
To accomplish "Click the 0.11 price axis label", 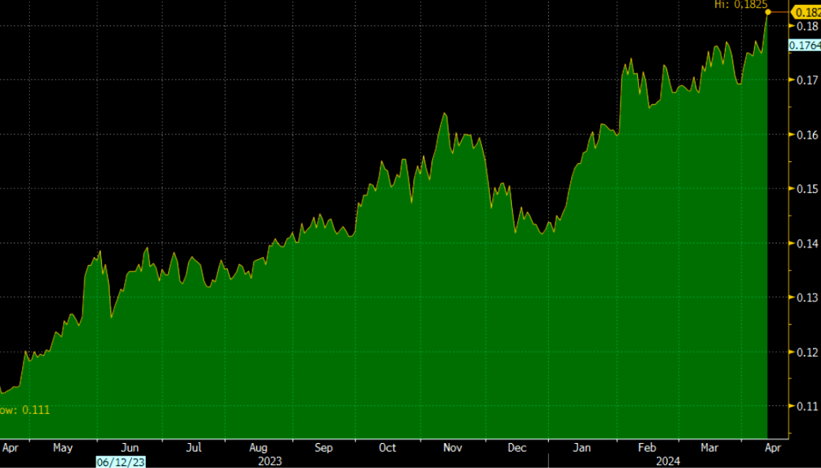I will [x=806, y=406].
